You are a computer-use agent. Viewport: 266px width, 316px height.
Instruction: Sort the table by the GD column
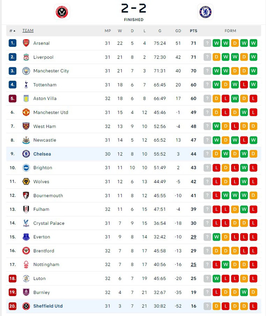(x=178, y=31)
